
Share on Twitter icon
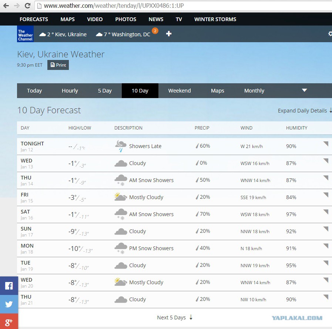click(9, 304)
